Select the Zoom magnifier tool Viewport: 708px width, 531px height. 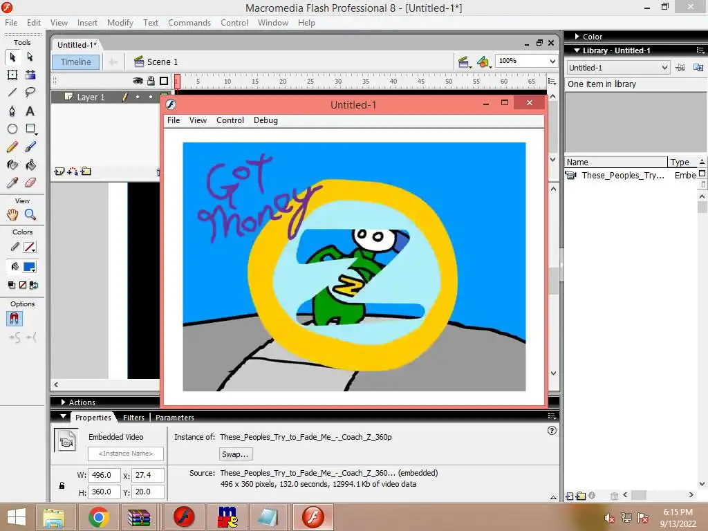30,214
